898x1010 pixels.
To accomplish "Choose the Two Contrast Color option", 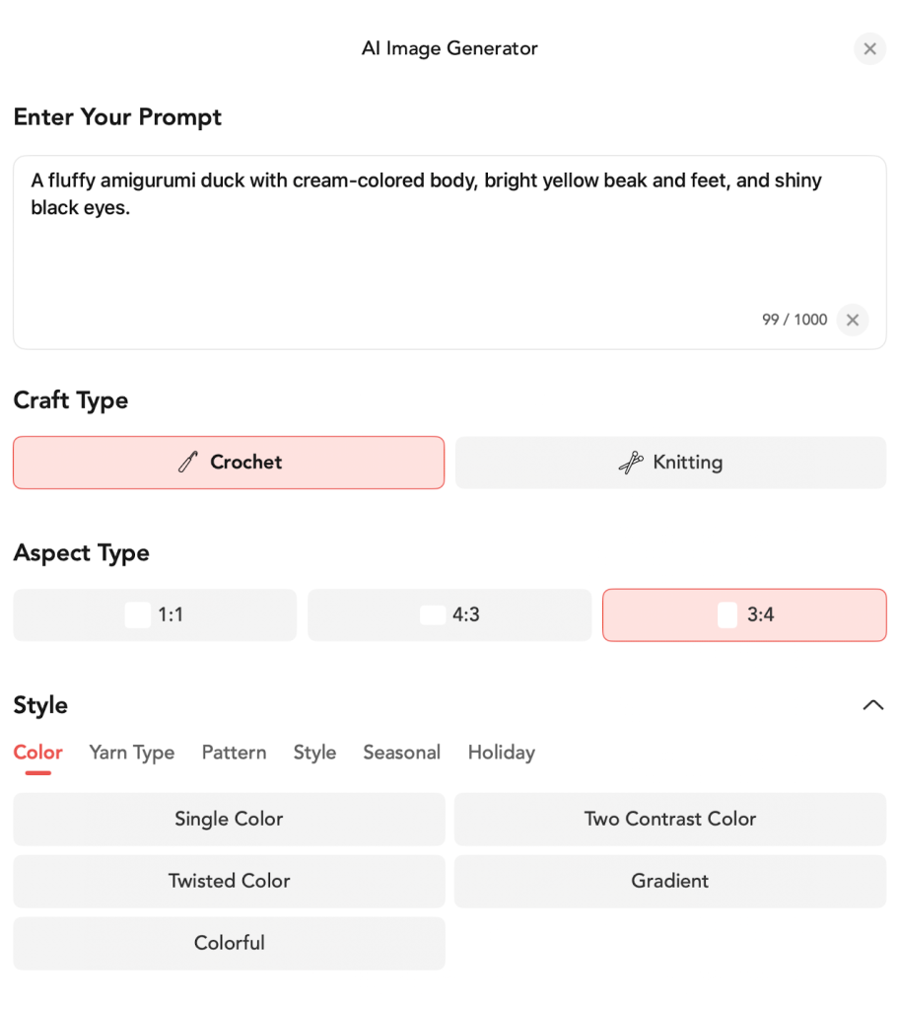I will (x=670, y=819).
